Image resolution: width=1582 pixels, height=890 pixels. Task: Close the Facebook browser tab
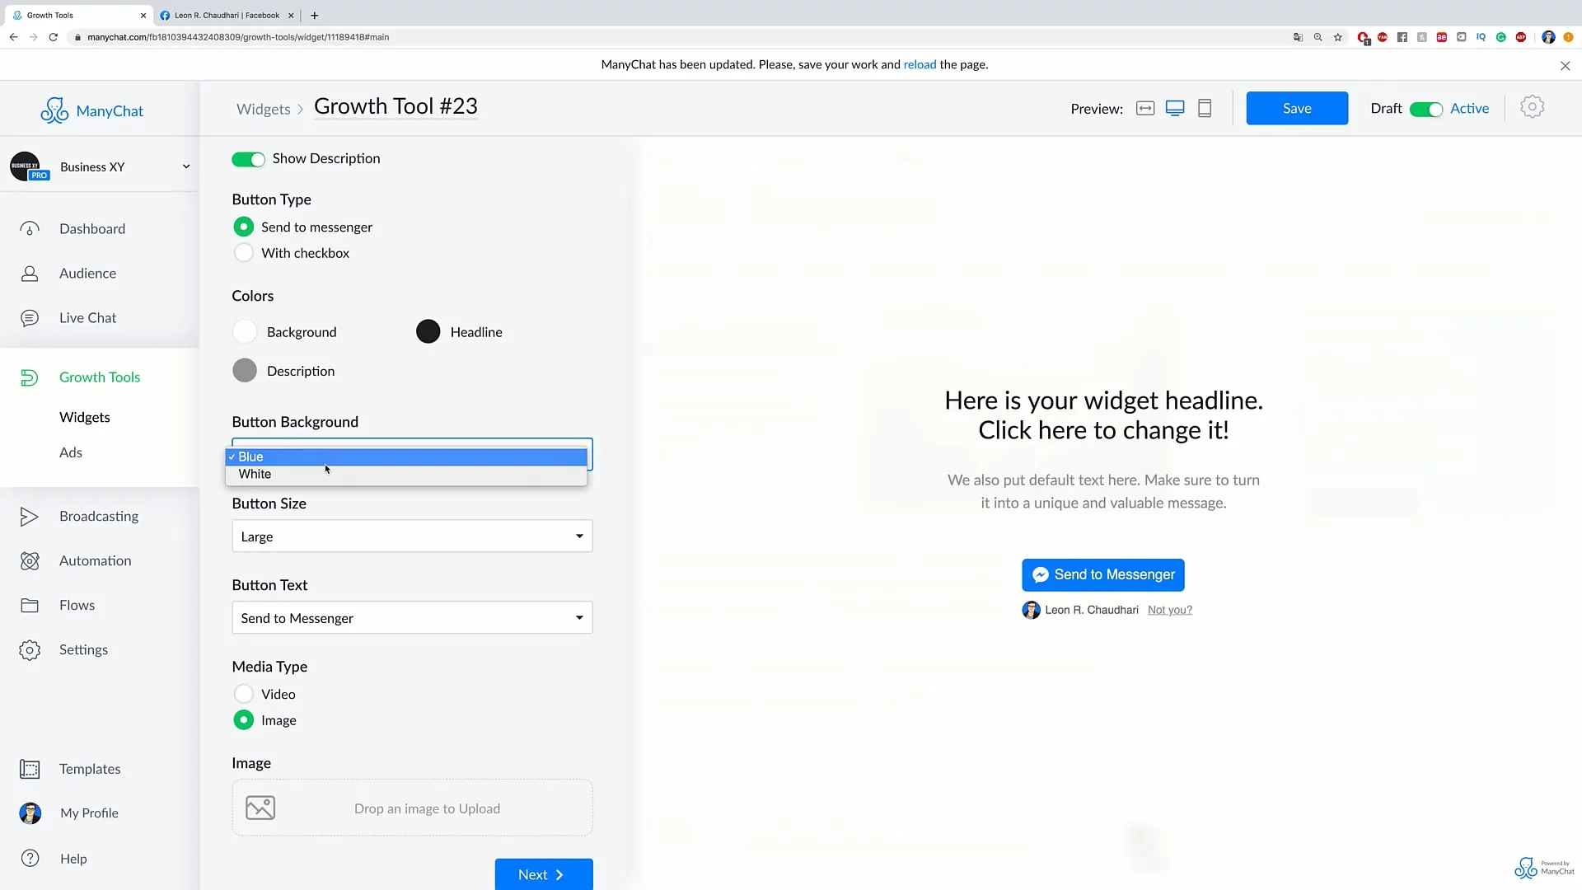(x=291, y=15)
